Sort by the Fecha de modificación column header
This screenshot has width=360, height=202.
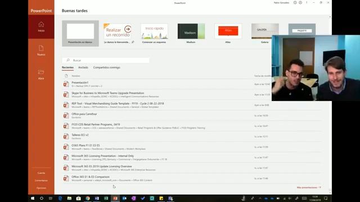263,76
